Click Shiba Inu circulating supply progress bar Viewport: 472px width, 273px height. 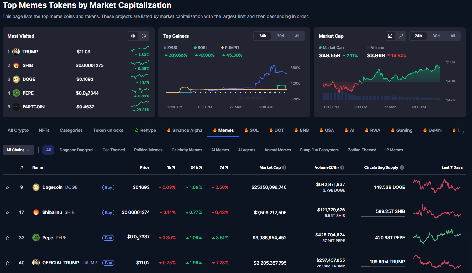[x=383, y=216]
